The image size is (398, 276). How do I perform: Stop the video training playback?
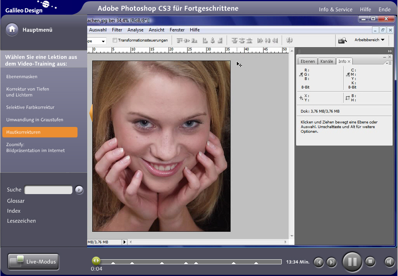(x=370, y=262)
